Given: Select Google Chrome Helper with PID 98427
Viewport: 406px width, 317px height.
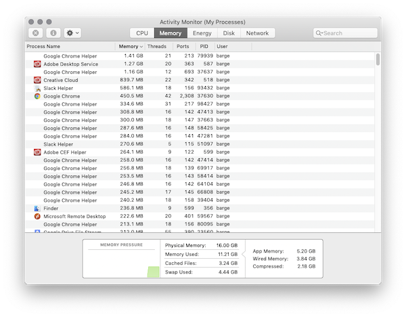Looking at the screenshot, I should 200,104.
